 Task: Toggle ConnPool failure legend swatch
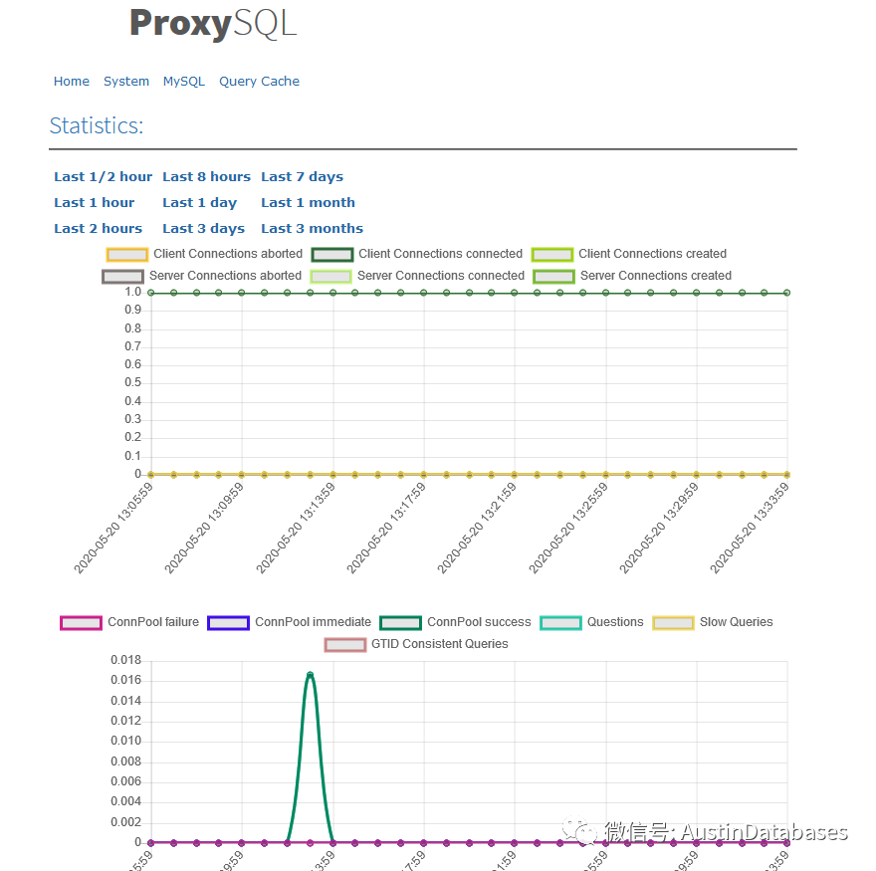(x=81, y=623)
